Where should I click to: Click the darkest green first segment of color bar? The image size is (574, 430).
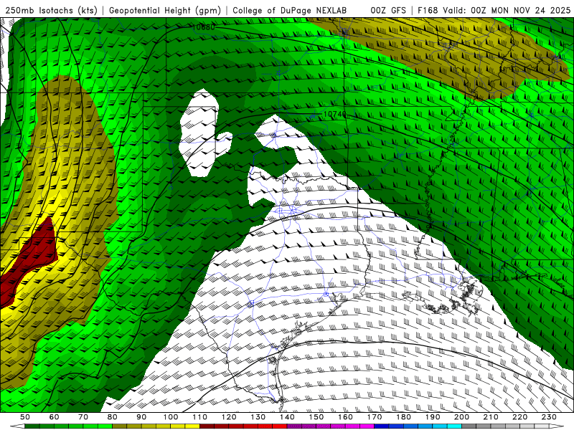(x=32, y=426)
